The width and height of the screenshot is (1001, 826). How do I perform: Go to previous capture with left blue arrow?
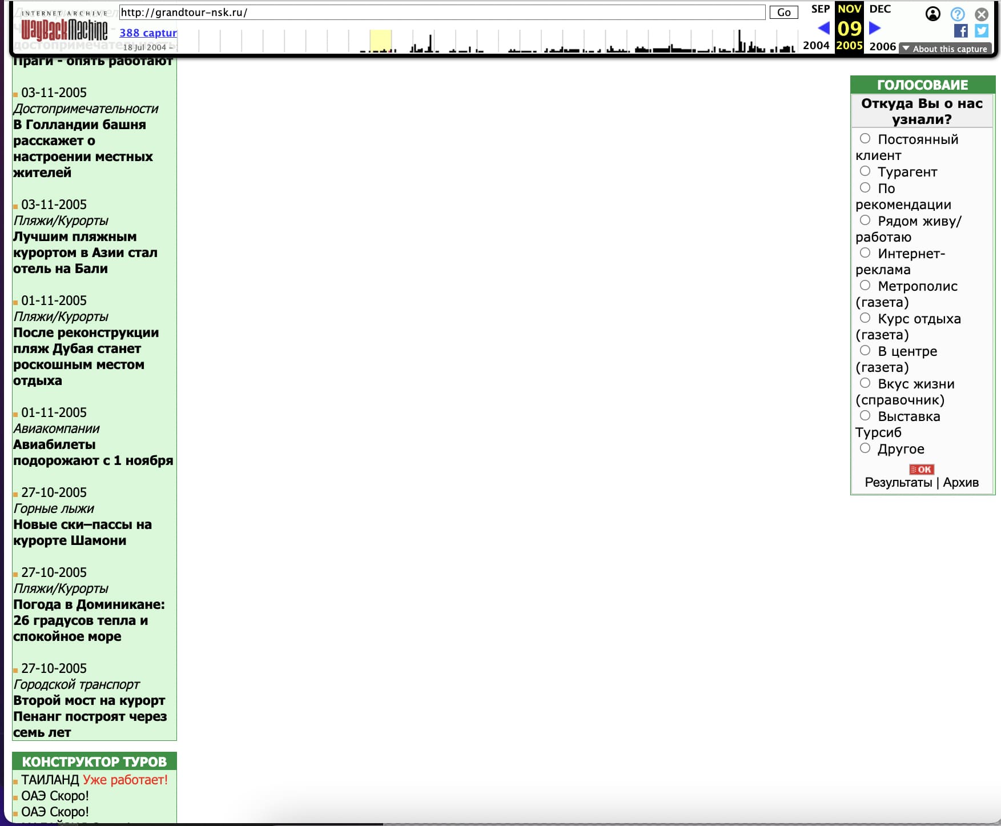pos(823,28)
